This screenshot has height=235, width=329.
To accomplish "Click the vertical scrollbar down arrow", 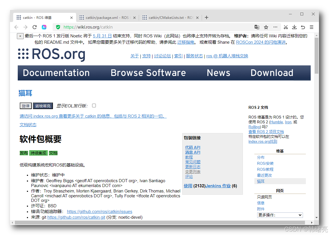I will pyautogui.click(x=317, y=217).
